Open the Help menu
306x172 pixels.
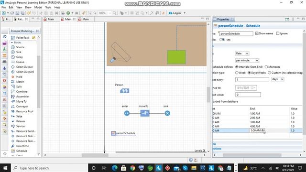[57, 8]
